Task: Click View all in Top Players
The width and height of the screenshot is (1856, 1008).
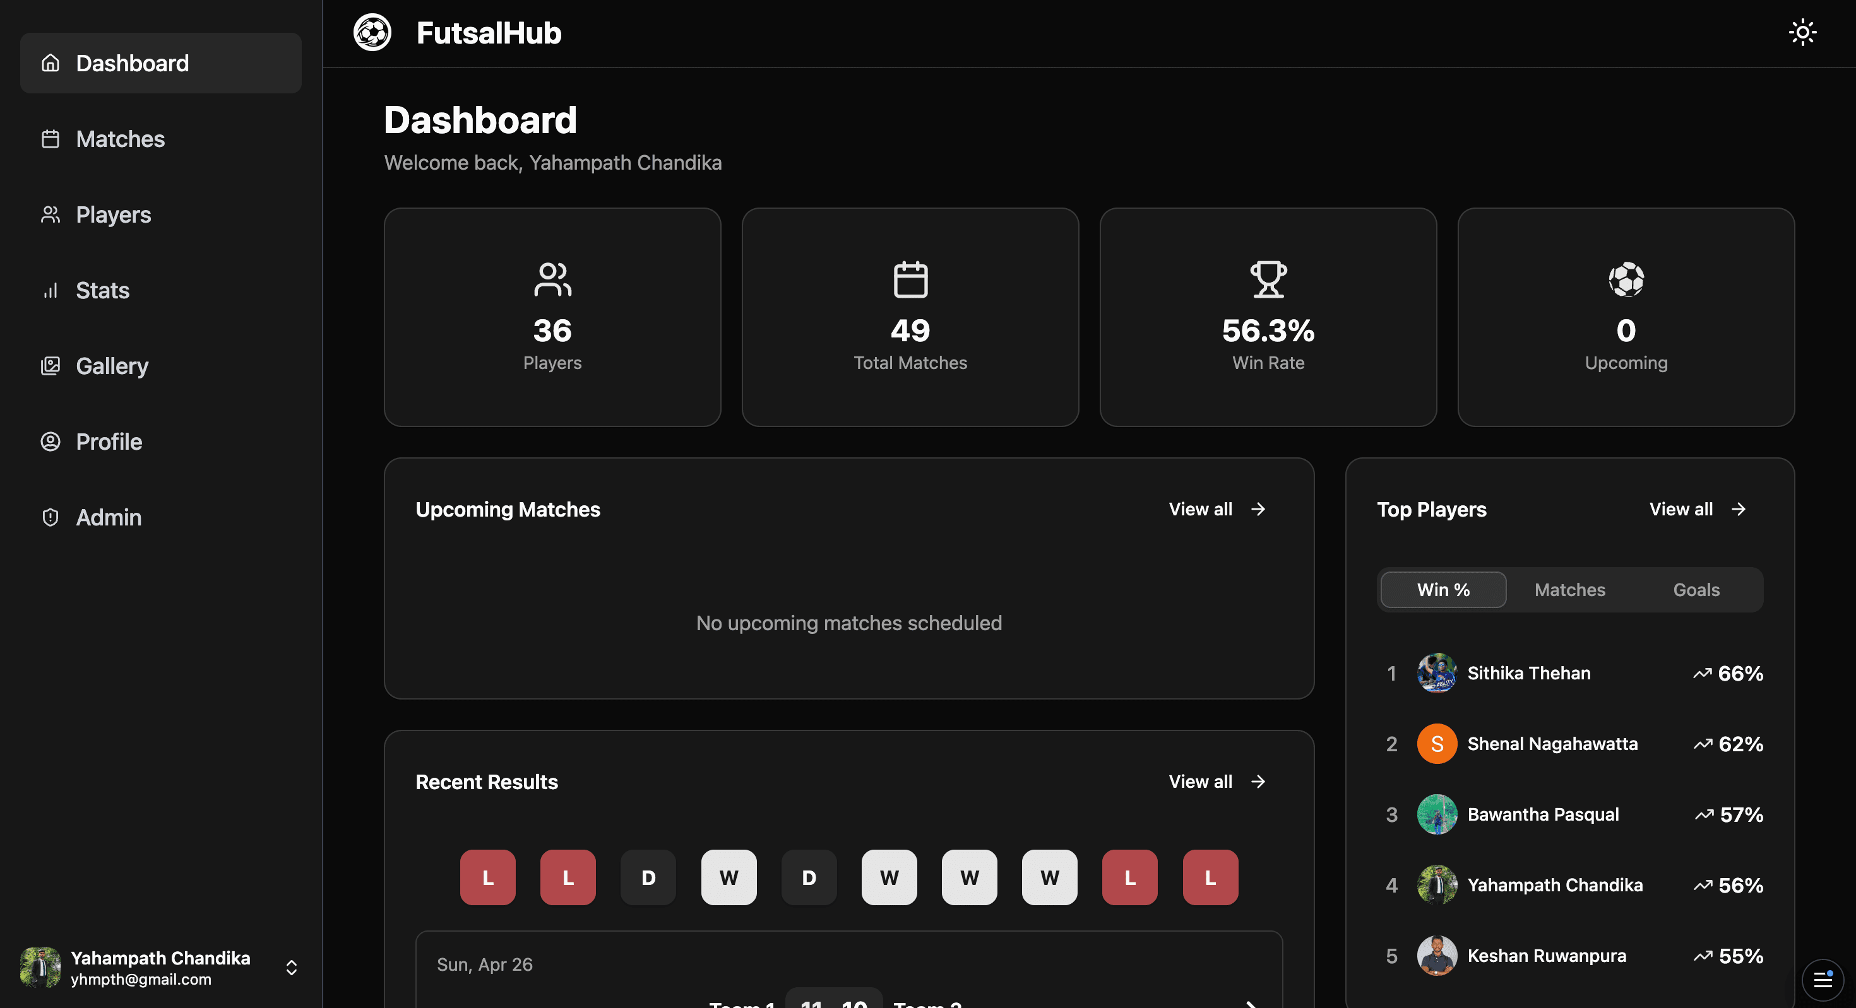Action: click(1681, 509)
